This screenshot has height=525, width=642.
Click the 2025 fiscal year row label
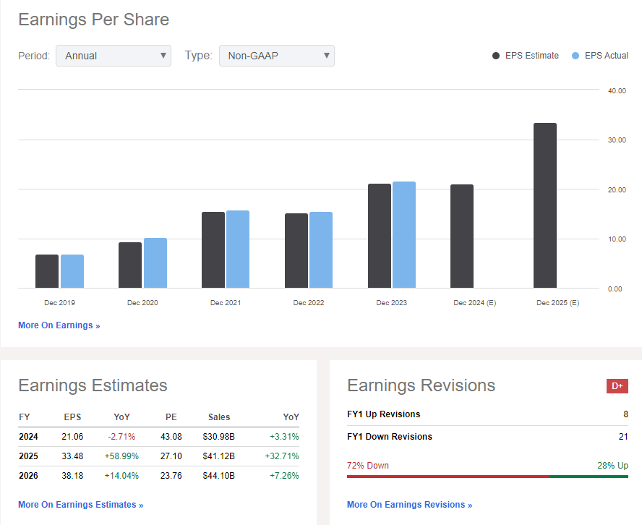pyautogui.click(x=28, y=456)
